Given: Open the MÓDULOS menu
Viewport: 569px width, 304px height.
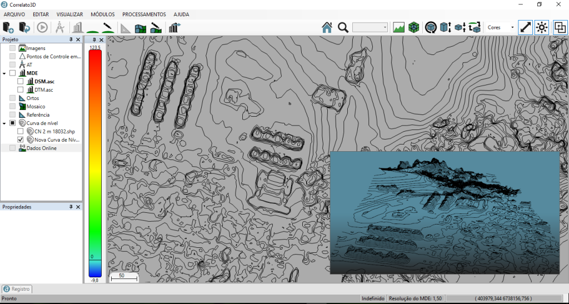Looking at the screenshot, I should coord(102,14).
